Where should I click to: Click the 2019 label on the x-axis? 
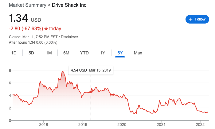point(83,124)
